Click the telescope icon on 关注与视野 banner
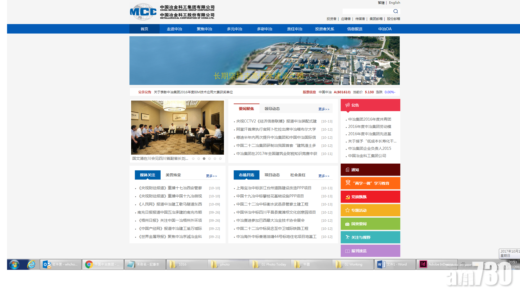Image resolution: width=520 pixels, height=292 pixels. (x=347, y=237)
